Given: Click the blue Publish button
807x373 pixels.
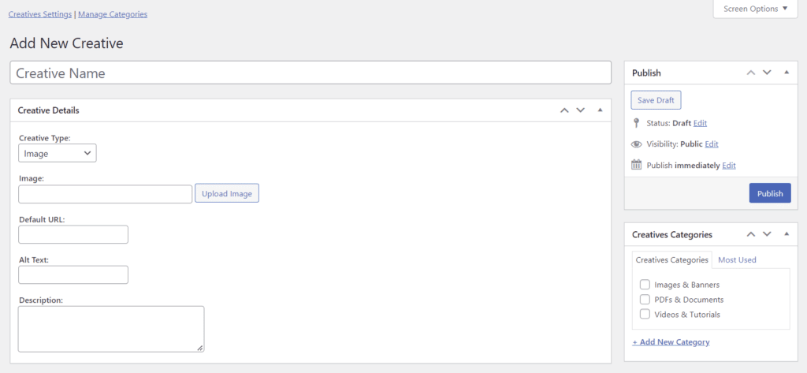Looking at the screenshot, I should (769, 193).
